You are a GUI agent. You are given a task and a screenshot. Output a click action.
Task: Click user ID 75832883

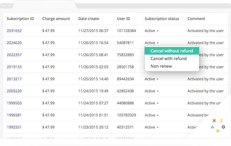coord(125,55)
